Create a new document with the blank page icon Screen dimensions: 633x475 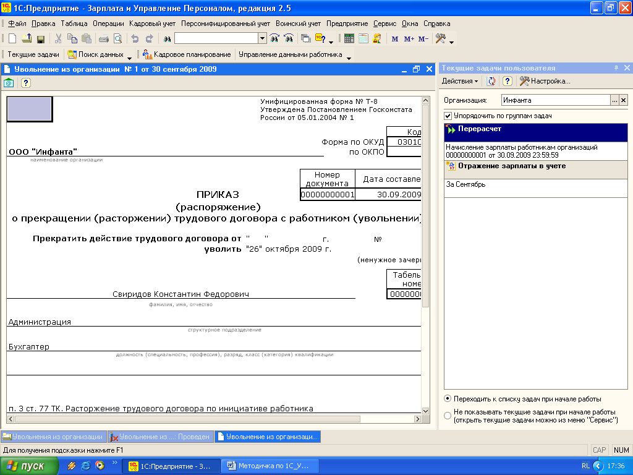pyautogui.click(x=12, y=39)
